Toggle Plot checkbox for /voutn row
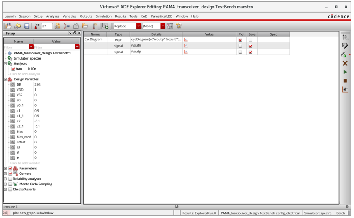 240,46
